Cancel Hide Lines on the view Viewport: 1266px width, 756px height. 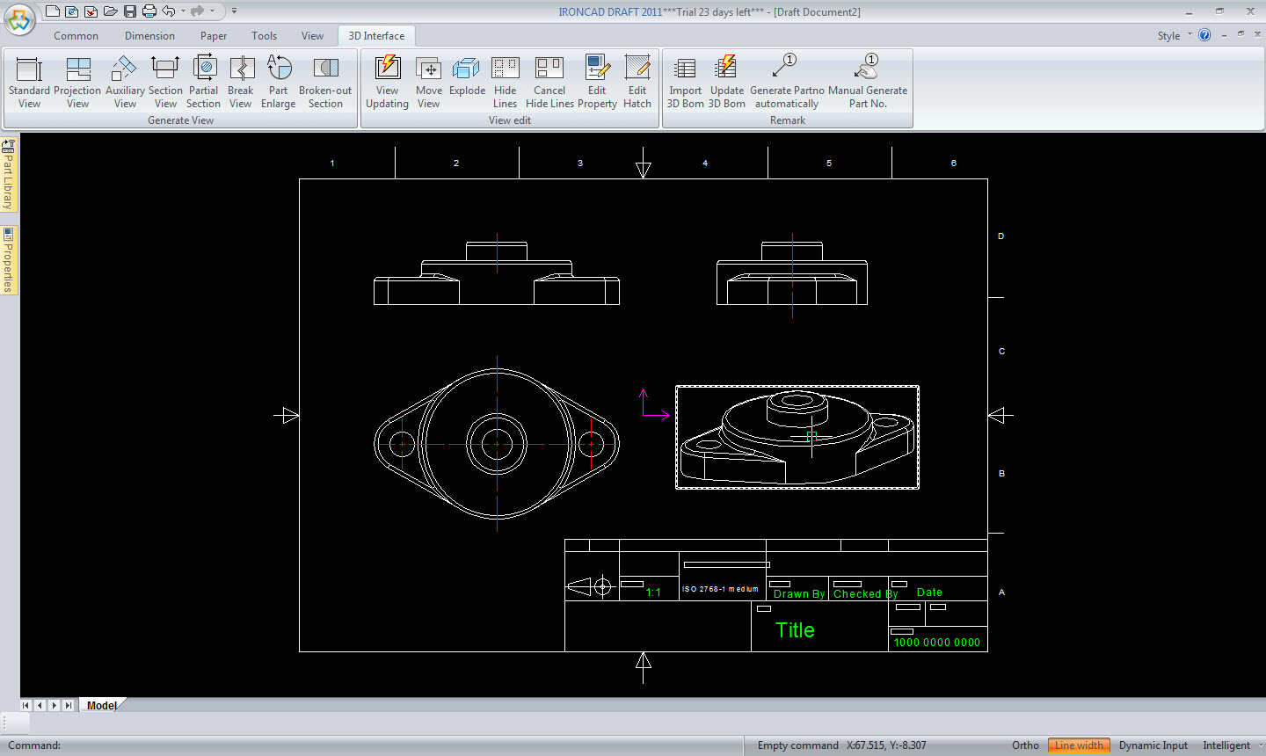tap(549, 82)
